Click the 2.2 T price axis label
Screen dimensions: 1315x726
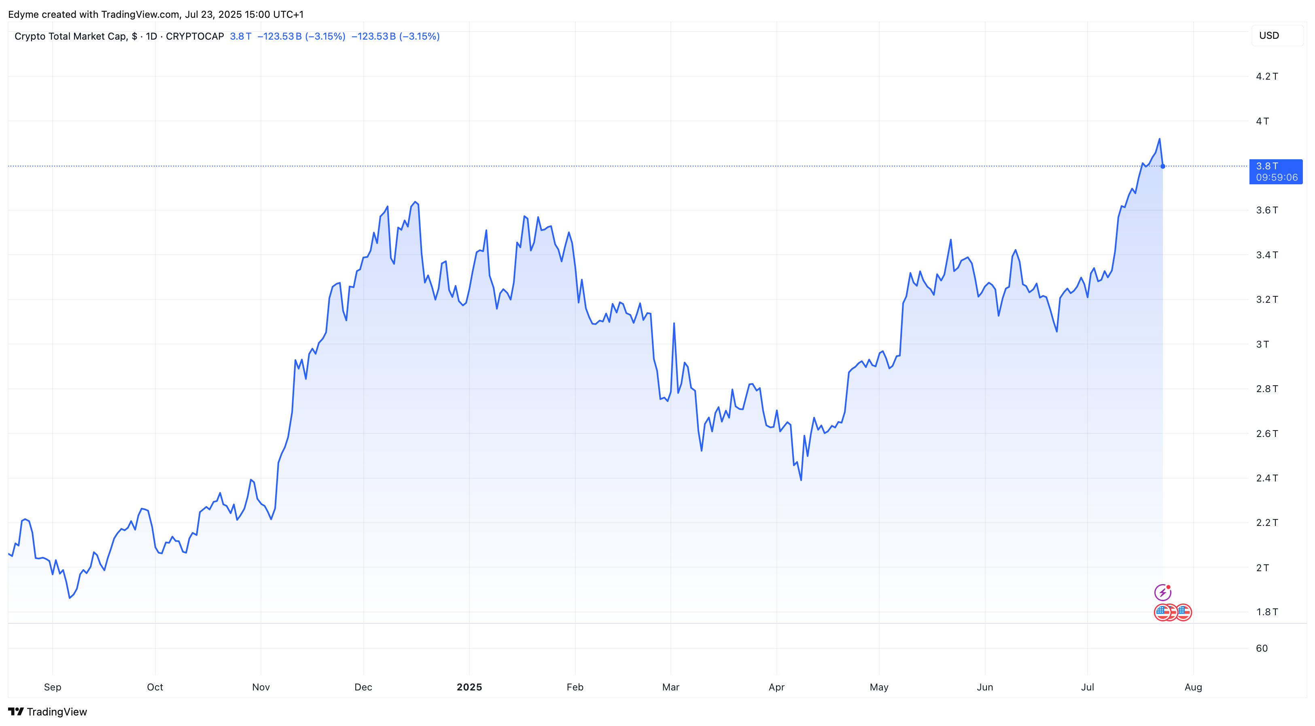(x=1267, y=523)
